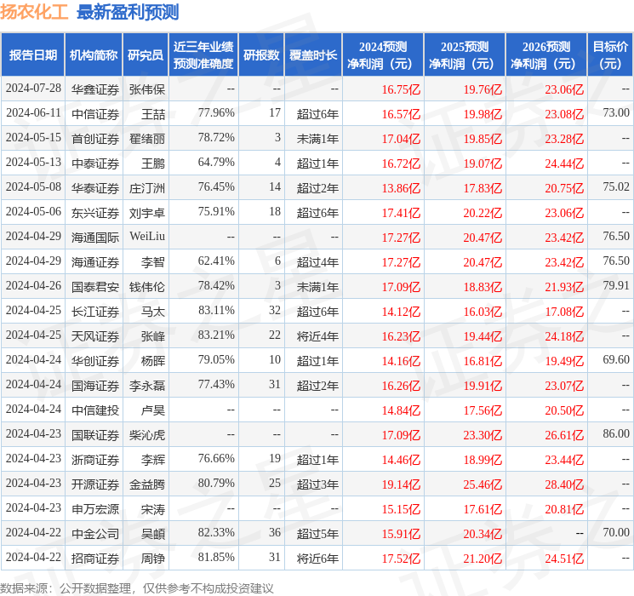Click the 2024 profit value 19.14亿

tap(401, 484)
